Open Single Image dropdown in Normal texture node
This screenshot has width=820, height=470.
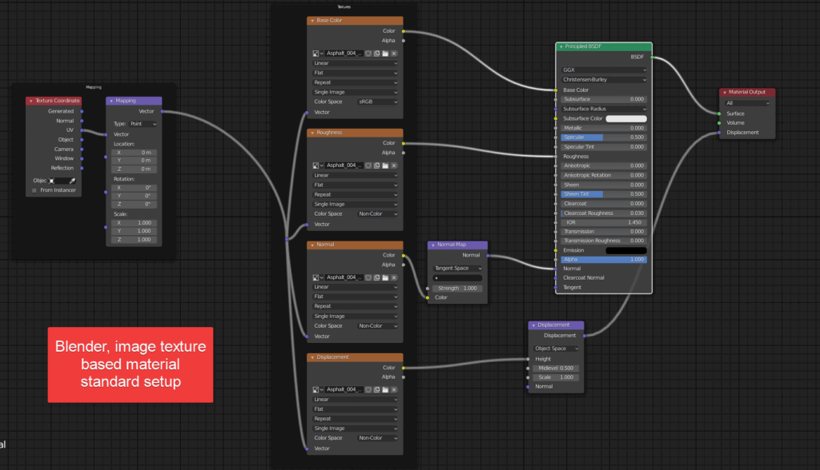tap(355, 317)
